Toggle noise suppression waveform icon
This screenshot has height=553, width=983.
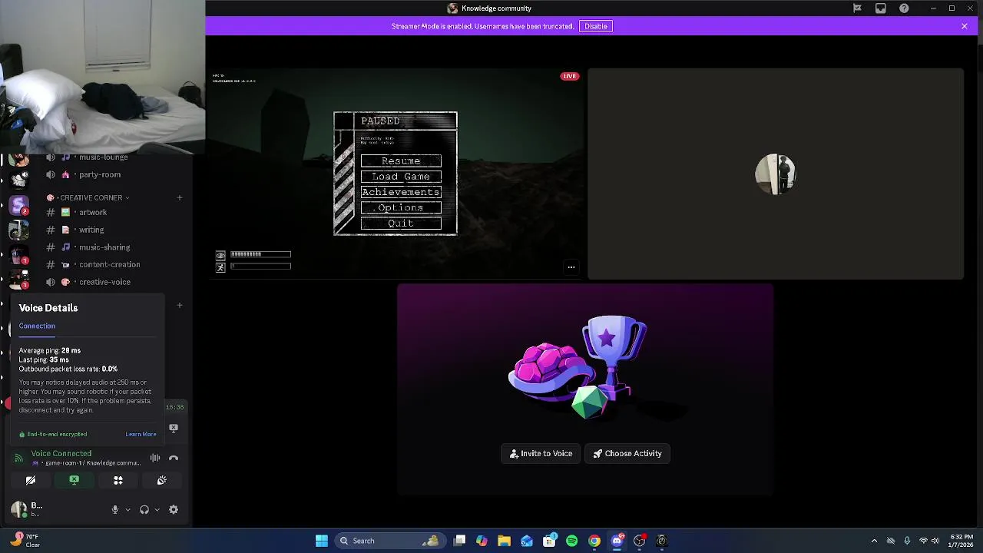(x=155, y=458)
